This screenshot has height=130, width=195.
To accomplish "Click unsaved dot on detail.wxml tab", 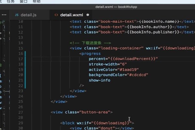I will coord(88,15).
